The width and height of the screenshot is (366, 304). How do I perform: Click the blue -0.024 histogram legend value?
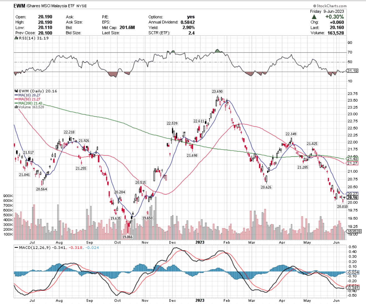pyautogui.click(x=92, y=247)
